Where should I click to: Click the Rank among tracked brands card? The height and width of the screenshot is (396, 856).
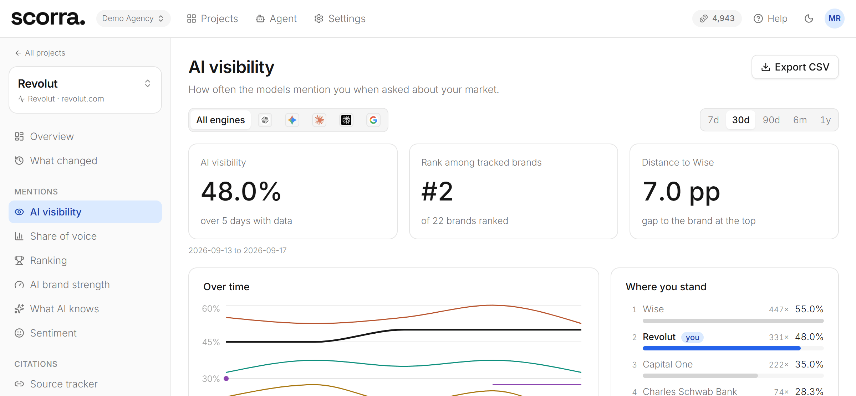pyautogui.click(x=513, y=191)
